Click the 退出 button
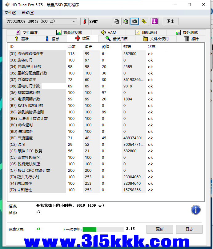Image resolution: width=213 pixels, height=249 pixels. point(171,21)
